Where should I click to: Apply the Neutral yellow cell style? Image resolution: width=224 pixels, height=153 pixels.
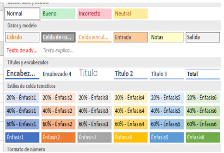(x=131, y=14)
